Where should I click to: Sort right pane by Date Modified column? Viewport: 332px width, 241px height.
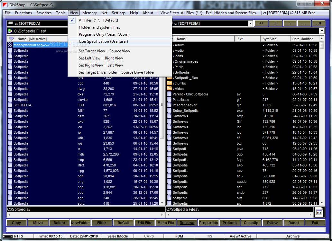point(304,39)
